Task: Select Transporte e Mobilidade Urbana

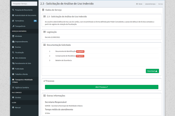Action: (x=24, y=81)
